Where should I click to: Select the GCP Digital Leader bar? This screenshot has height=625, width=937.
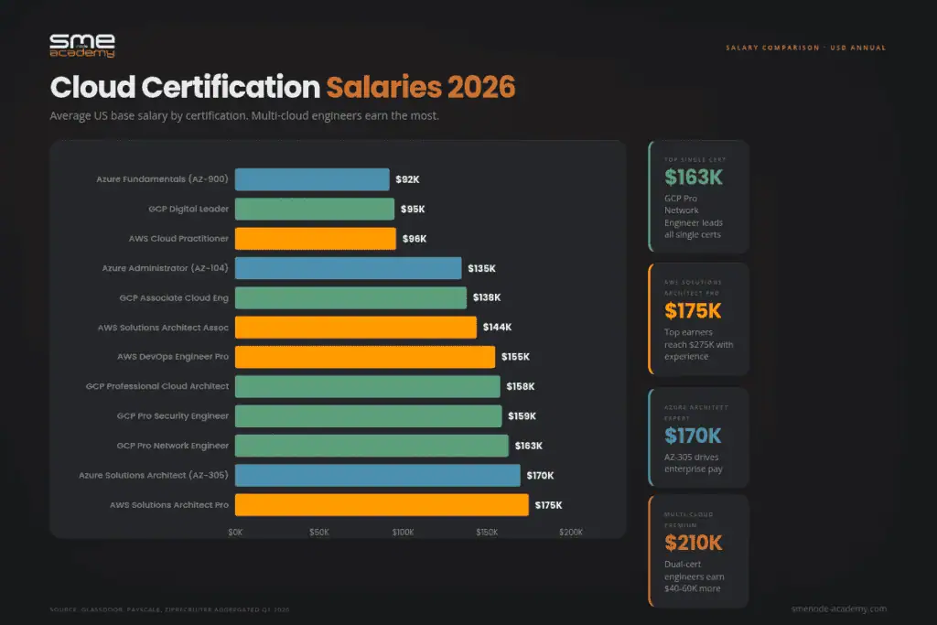pyautogui.click(x=315, y=210)
